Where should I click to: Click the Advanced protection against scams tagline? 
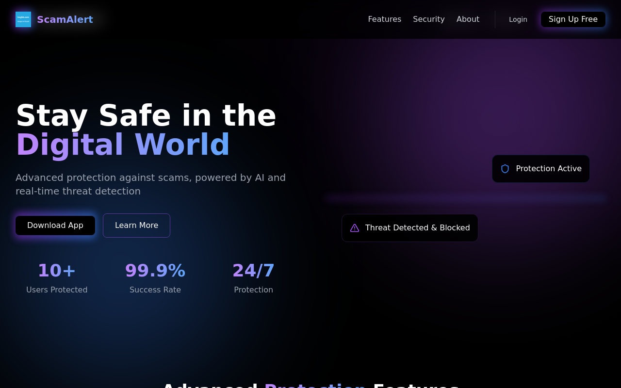point(150,184)
